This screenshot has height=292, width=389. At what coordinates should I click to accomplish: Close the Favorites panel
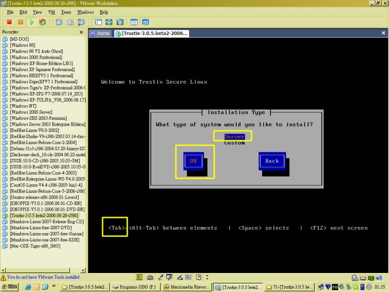81,32
